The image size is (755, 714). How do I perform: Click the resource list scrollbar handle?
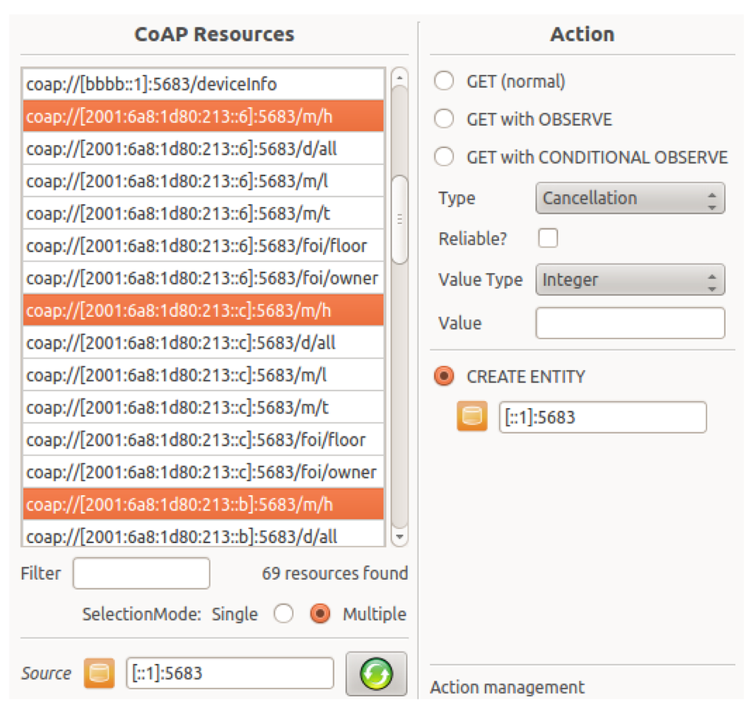399,219
